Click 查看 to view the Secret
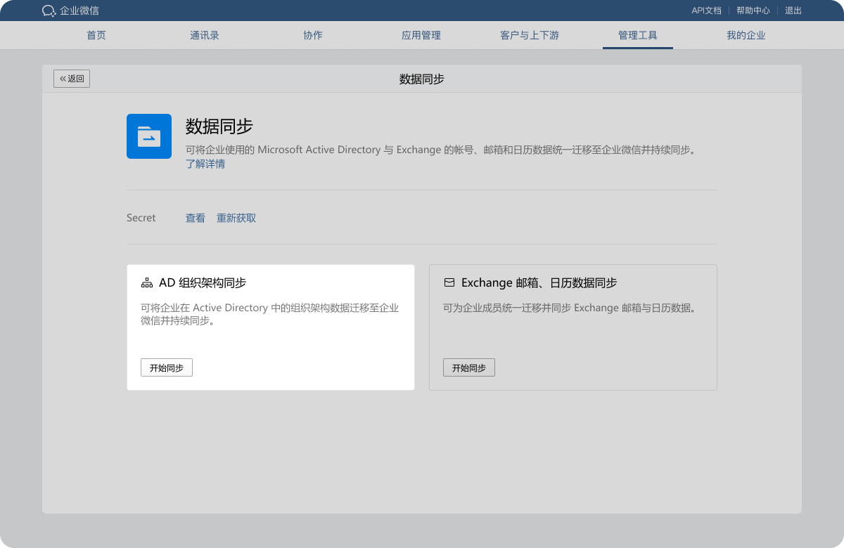This screenshot has width=844, height=548. [x=196, y=218]
